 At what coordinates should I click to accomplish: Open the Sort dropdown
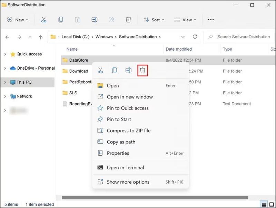pyautogui.click(x=154, y=20)
